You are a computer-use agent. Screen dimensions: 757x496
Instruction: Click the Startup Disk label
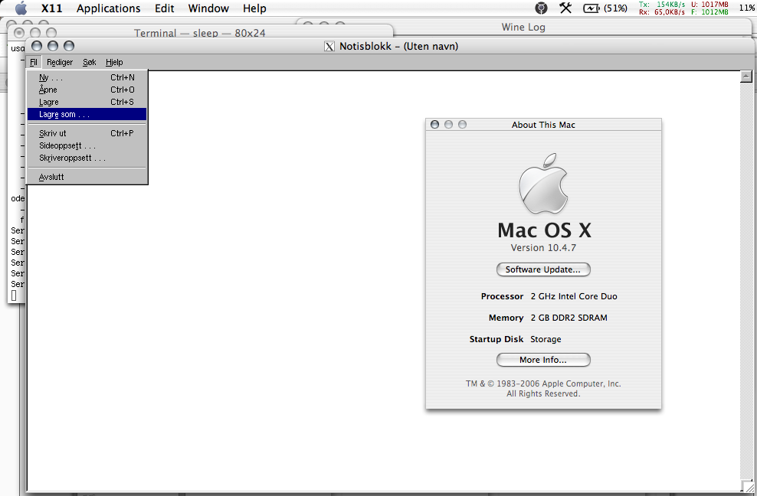pyautogui.click(x=496, y=339)
